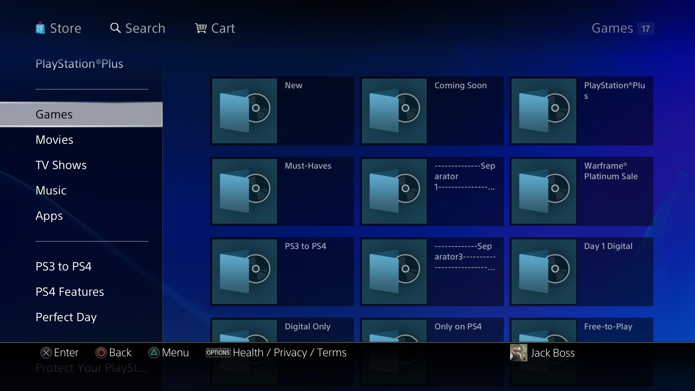Click Jack Boss profile avatar

(518, 353)
